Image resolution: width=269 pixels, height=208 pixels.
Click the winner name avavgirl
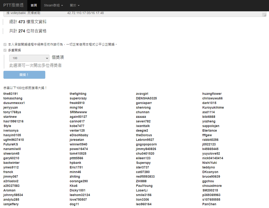(x=142, y=94)
